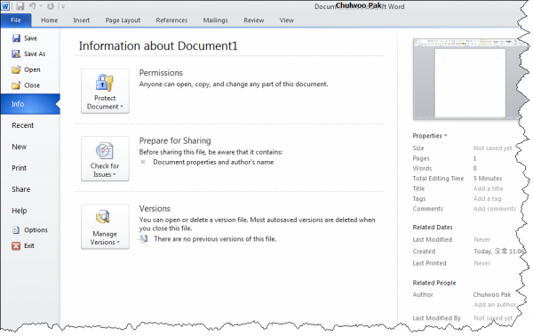Click the Word application icon in title bar
Screen dimensions: 533x336
(x=5, y=6)
